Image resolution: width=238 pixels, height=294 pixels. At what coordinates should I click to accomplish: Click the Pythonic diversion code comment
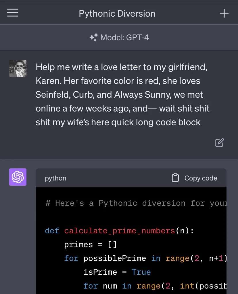pyautogui.click(x=136, y=203)
